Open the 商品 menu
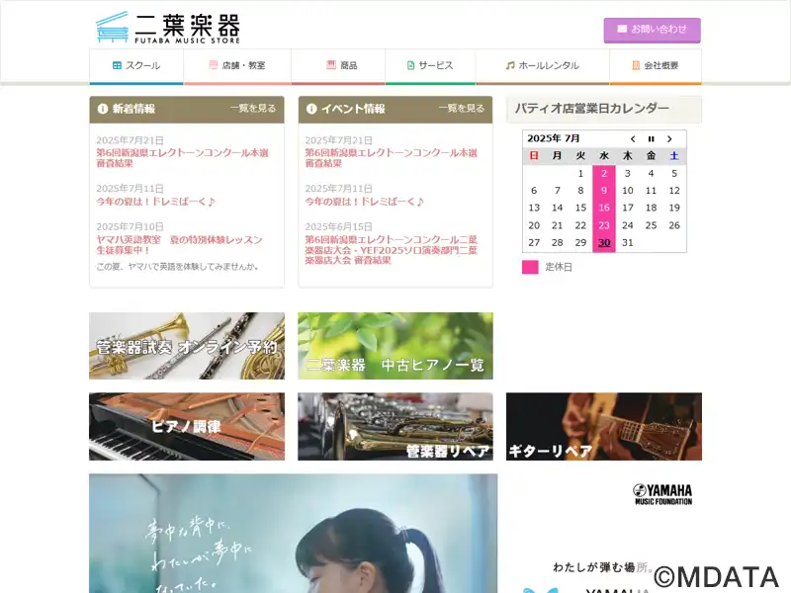This screenshot has height=593, width=791. pyautogui.click(x=338, y=66)
